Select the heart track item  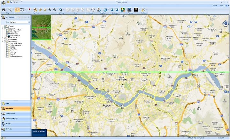click(12, 51)
